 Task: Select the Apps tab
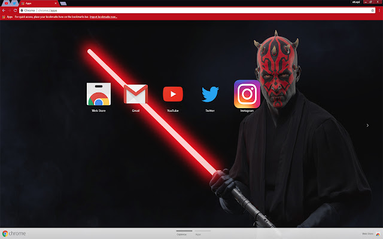pos(39,4)
